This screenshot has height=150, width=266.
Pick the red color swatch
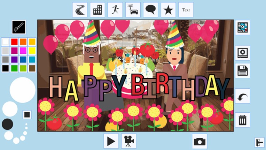pos(14,42)
